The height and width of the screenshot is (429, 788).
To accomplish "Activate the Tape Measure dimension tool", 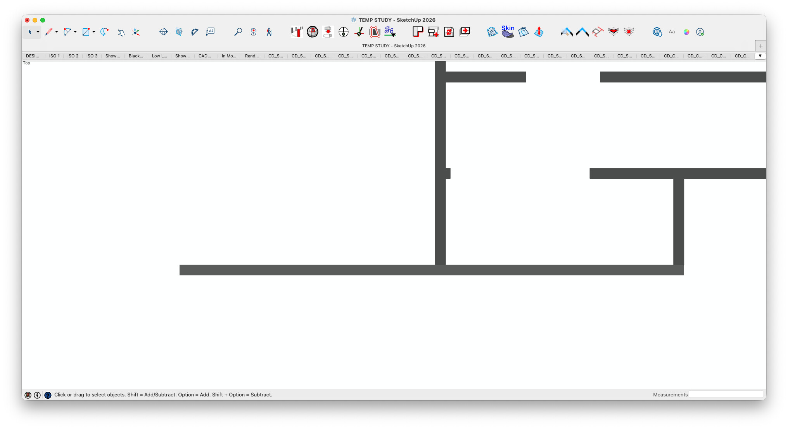I will click(164, 32).
